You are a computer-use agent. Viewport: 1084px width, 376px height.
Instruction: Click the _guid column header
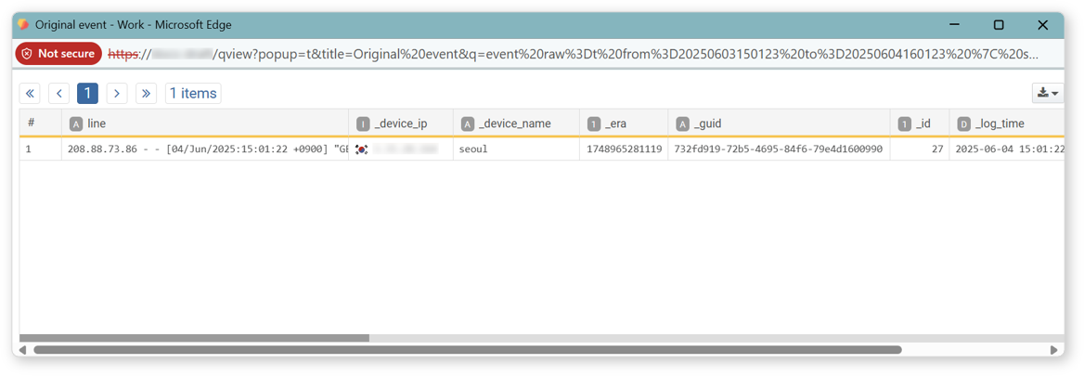(x=707, y=123)
